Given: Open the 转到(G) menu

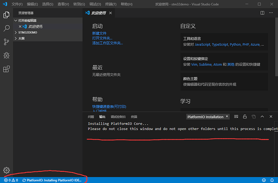Looking at the screenshot, I should (x=79, y=4).
